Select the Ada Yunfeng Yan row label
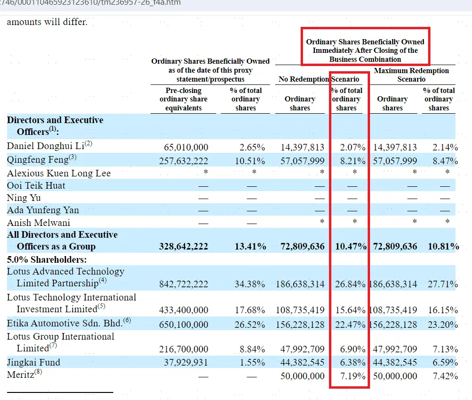Image resolution: width=472 pixels, height=400 pixels. (43, 210)
